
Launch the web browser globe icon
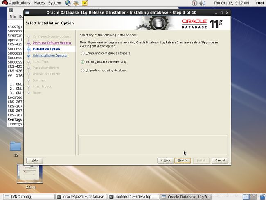click(x=68, y=3)
